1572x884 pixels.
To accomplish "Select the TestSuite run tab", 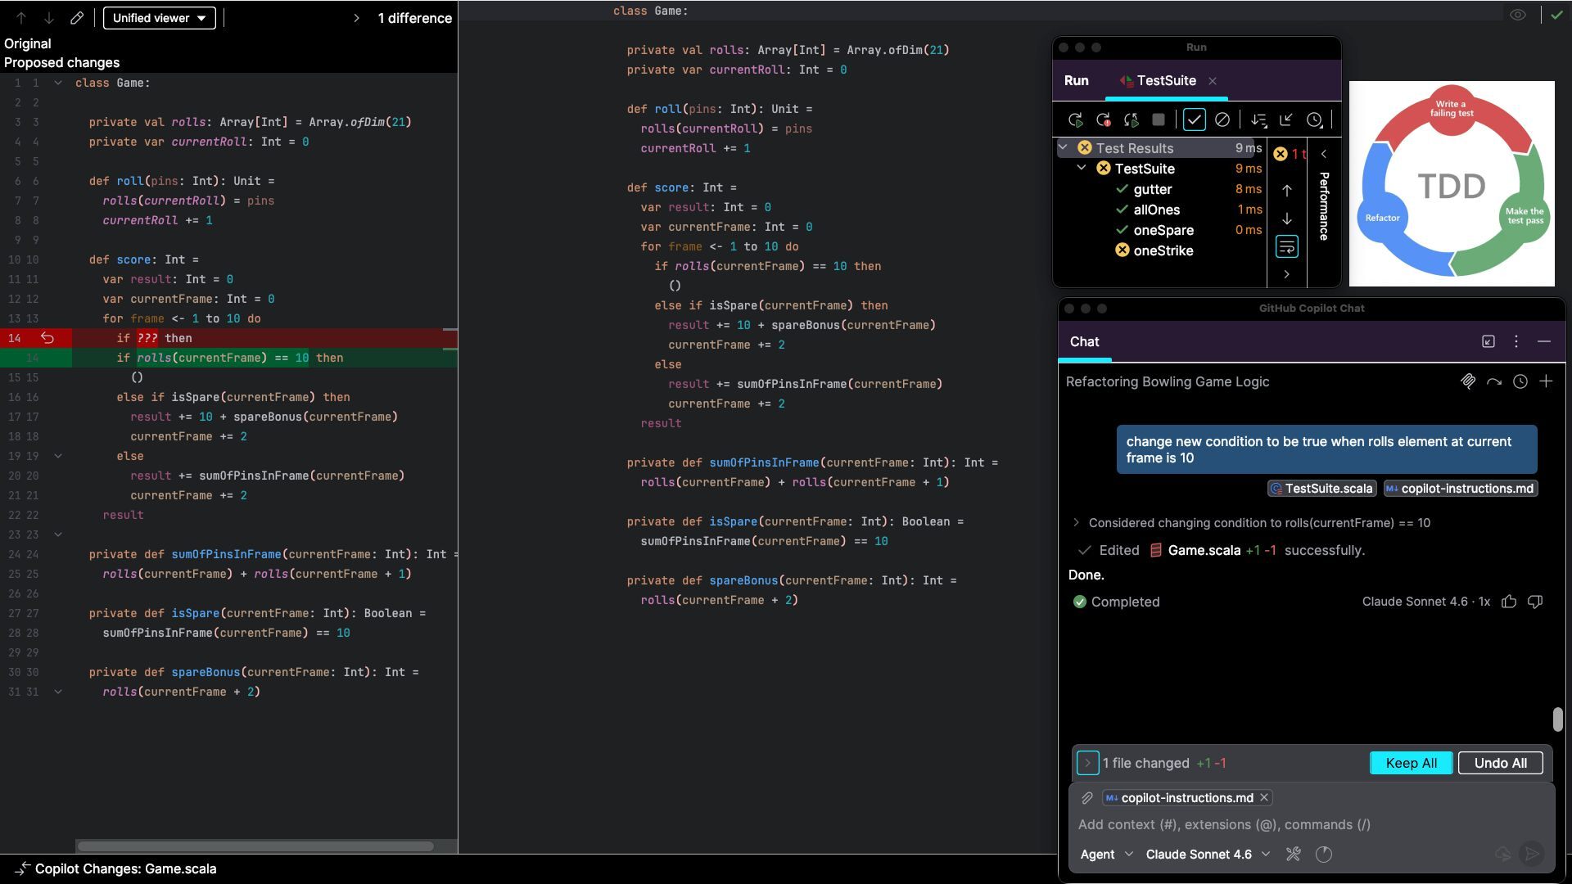I will (1165, 80).
